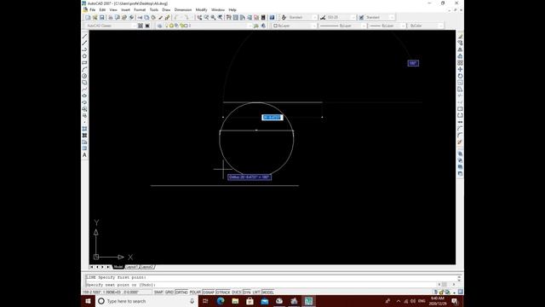Open Layer Properties Manager icon

coord(159,26)
